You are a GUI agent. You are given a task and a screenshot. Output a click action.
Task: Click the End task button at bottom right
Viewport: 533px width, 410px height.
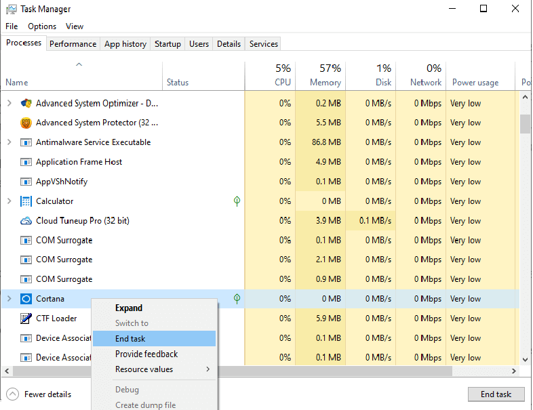pyautogui.click(x=496, y=394)
